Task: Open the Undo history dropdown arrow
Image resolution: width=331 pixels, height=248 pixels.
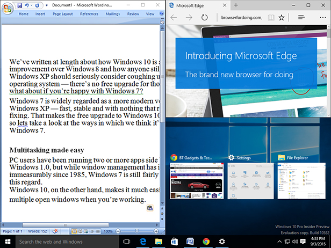Action: [32, 5]
